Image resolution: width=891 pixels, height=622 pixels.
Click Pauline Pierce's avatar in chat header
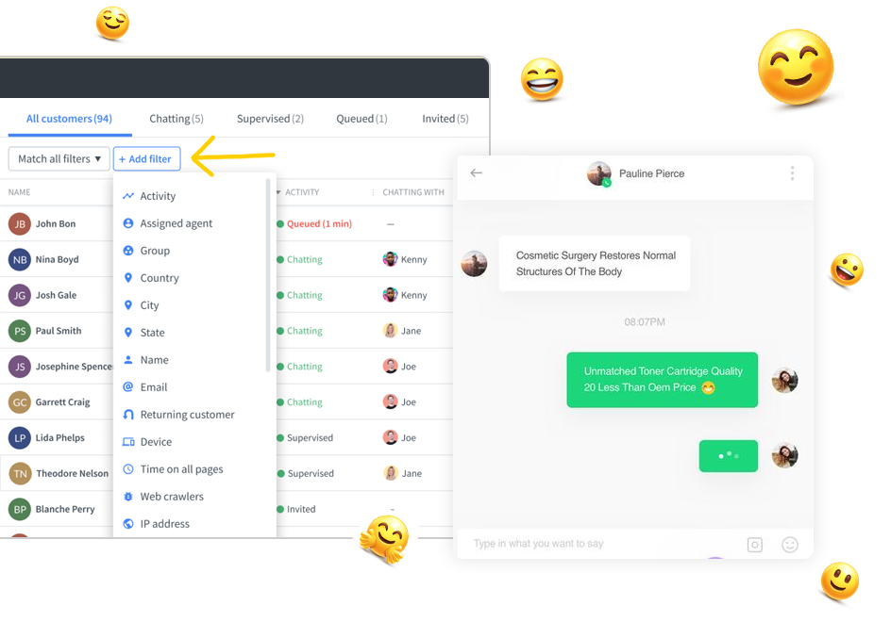point(599,173)
